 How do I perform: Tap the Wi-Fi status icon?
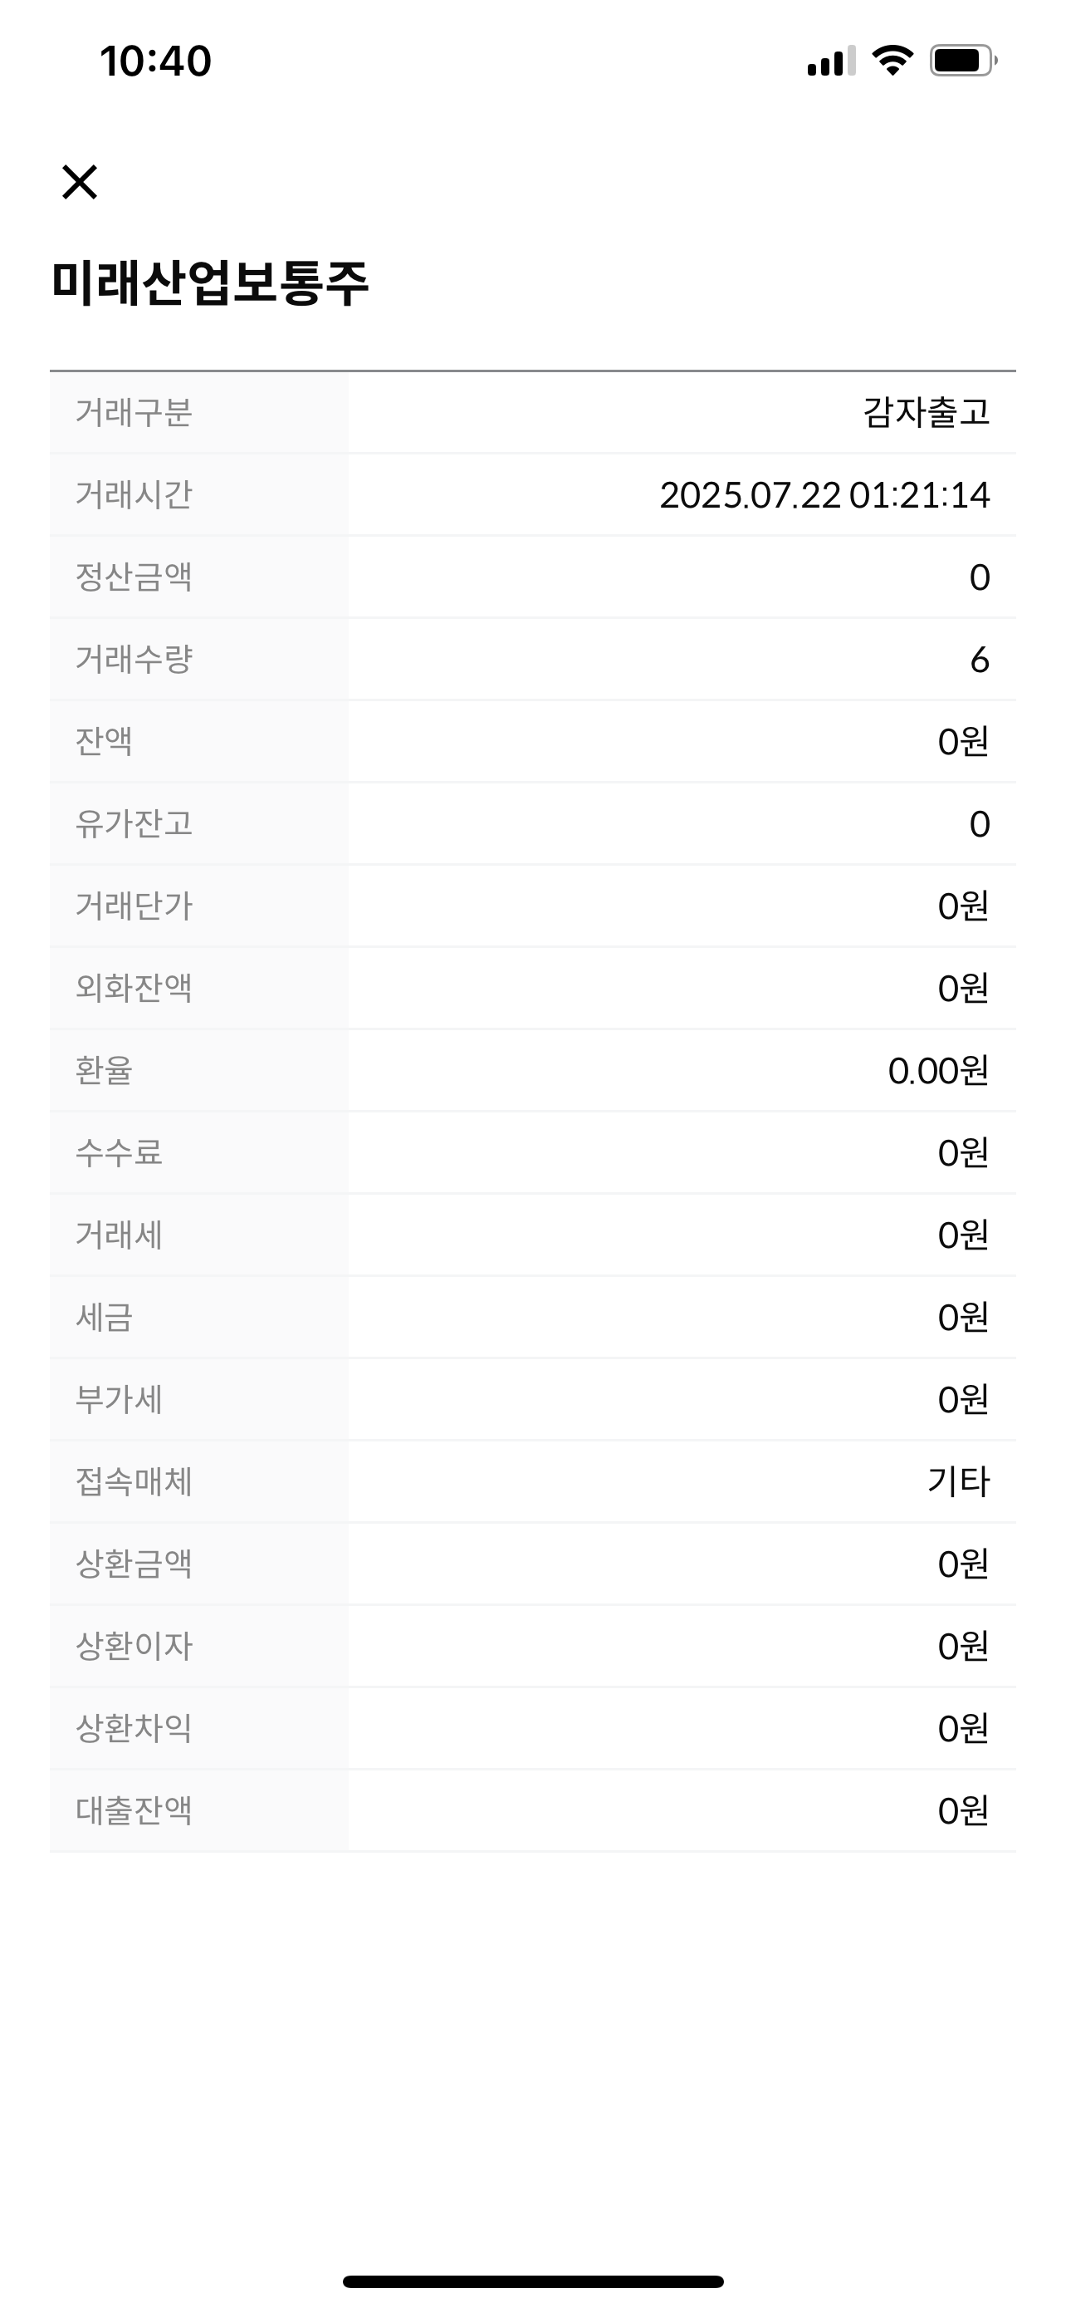click(892, 61)
